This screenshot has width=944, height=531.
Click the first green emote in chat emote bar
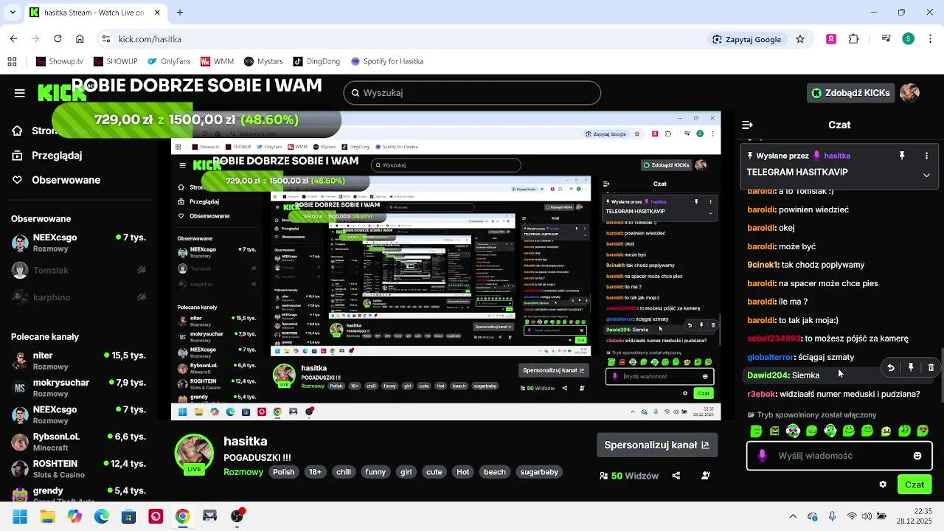click(x=756, y=431)
